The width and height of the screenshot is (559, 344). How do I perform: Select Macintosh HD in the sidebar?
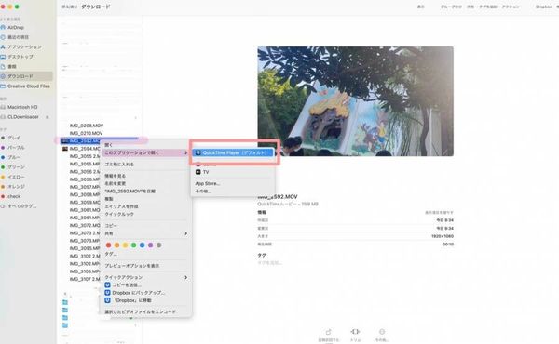tap(22, 107)
